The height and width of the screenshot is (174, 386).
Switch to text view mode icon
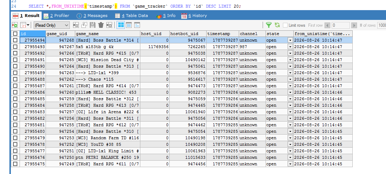click(137, 25)
